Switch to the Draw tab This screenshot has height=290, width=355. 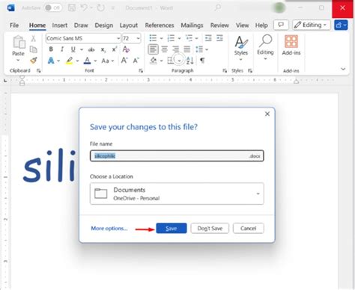[81, 25]
